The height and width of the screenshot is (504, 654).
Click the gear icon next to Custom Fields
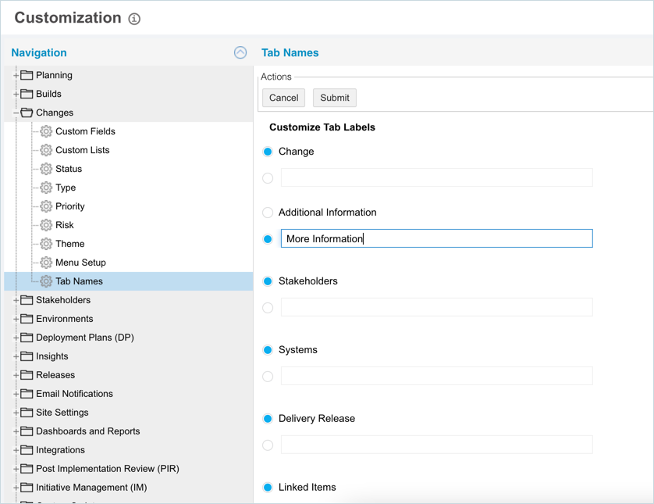(46, 131)
